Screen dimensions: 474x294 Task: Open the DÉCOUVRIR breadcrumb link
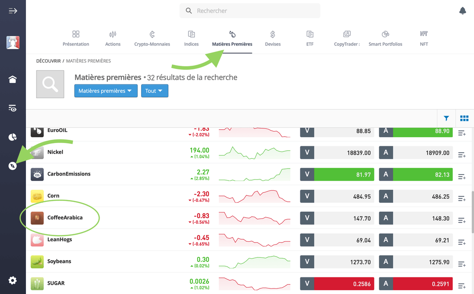(48, 61)
